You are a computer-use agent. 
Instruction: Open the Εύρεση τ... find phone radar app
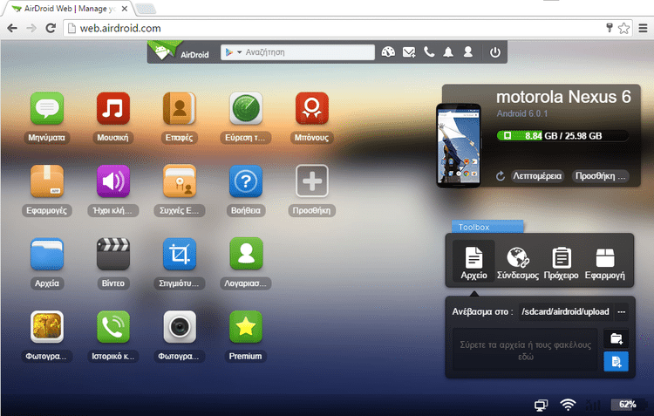246,108
